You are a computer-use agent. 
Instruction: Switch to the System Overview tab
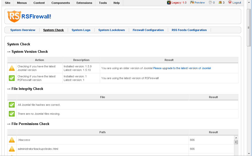(23, 30)
